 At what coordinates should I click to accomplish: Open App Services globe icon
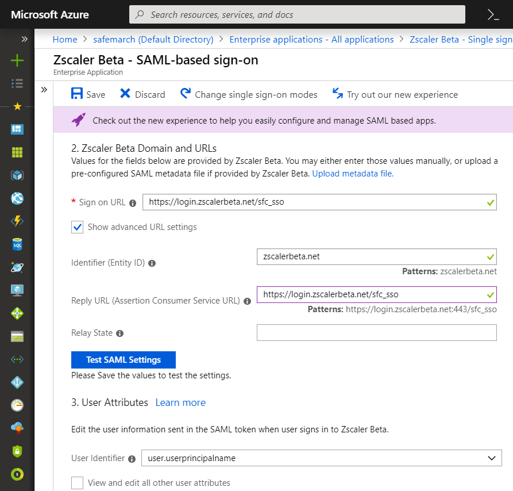pyautogui.click(x=17, y=198)
